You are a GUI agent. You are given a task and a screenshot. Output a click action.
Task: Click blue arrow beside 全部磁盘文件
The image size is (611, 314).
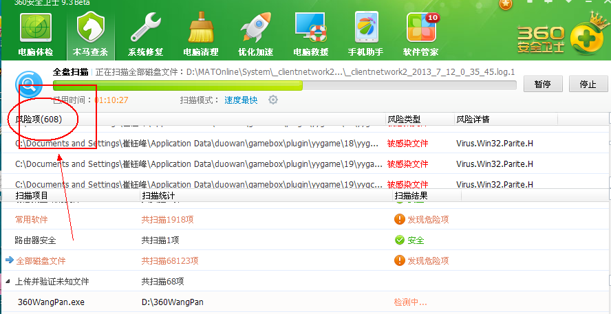(10, 260)
